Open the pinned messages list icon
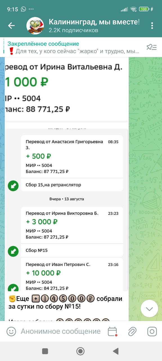162x361 pixels. pos(152,47)
